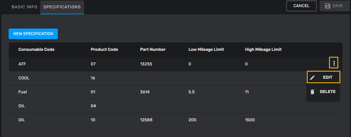Click the Part Number column header

(153, 50)
